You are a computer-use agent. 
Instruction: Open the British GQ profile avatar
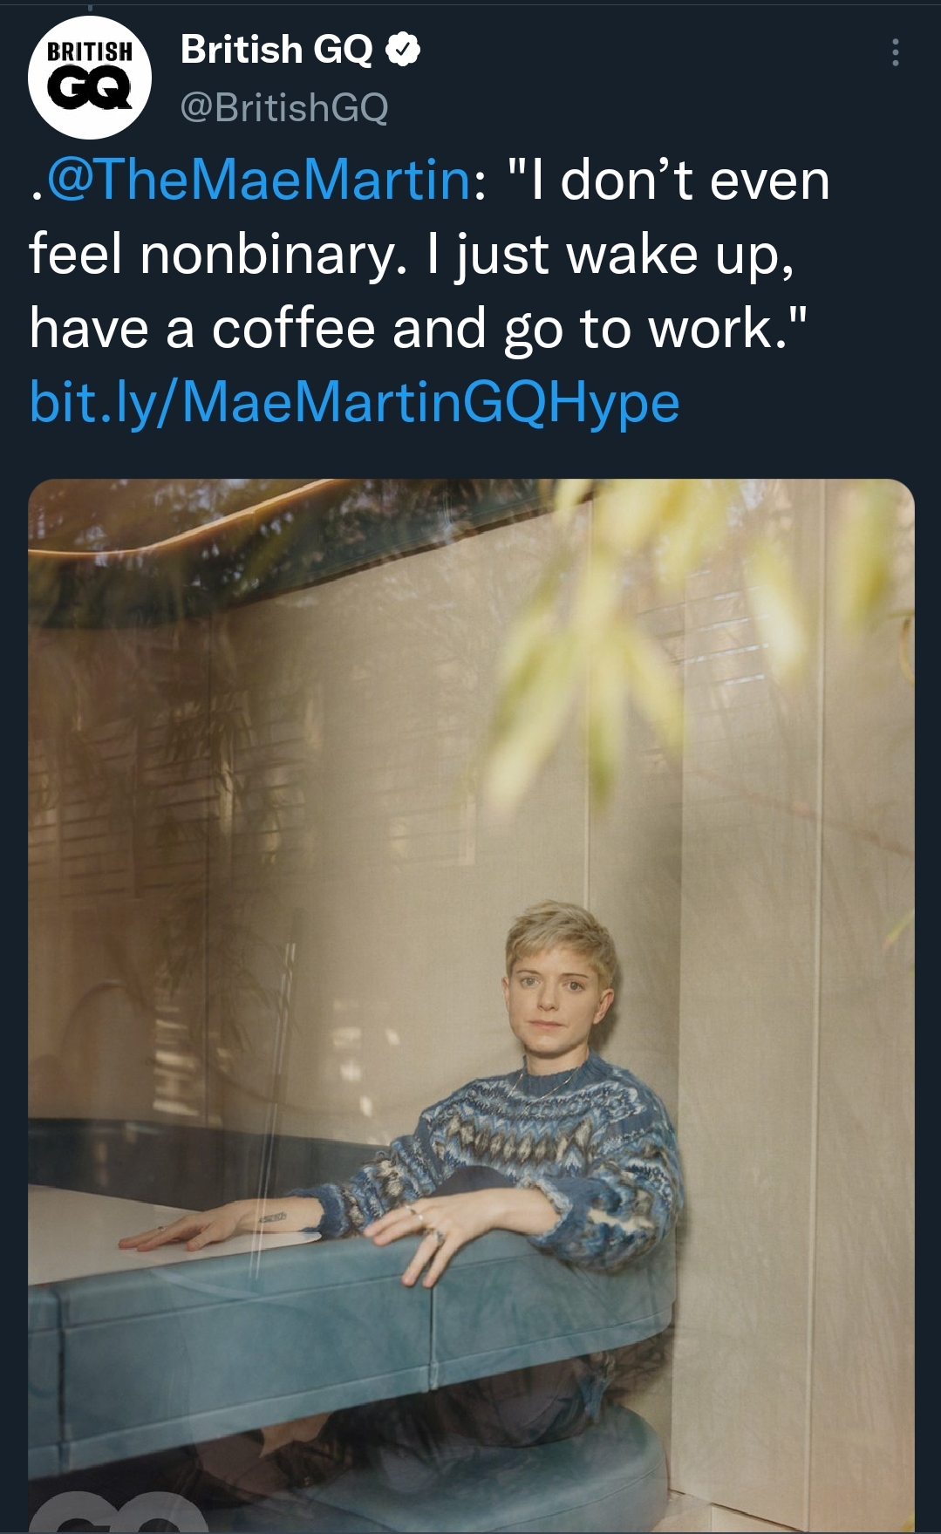tap(90, 77)
